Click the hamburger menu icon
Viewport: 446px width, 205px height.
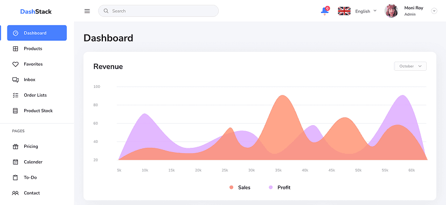[x=87, y=11]
